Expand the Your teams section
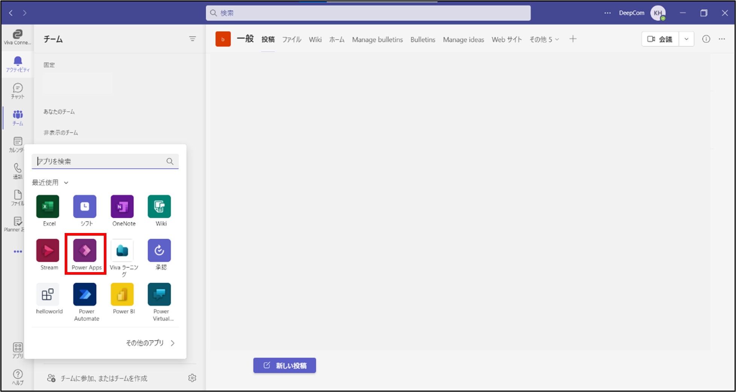Screen dimensions: 736x392 click(59, 112)
